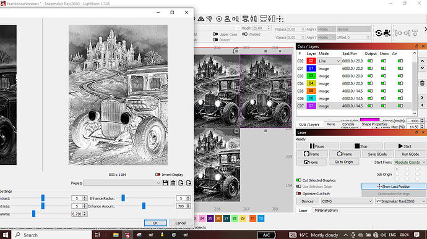Screen dimensions: 427x239
Task: Click the move to center crosshair icon
Action: pos(280,19)
